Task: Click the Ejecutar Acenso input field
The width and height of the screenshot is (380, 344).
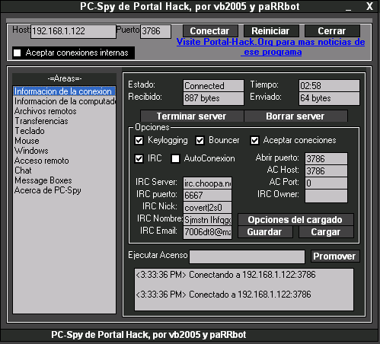Action: click(247, 256)
